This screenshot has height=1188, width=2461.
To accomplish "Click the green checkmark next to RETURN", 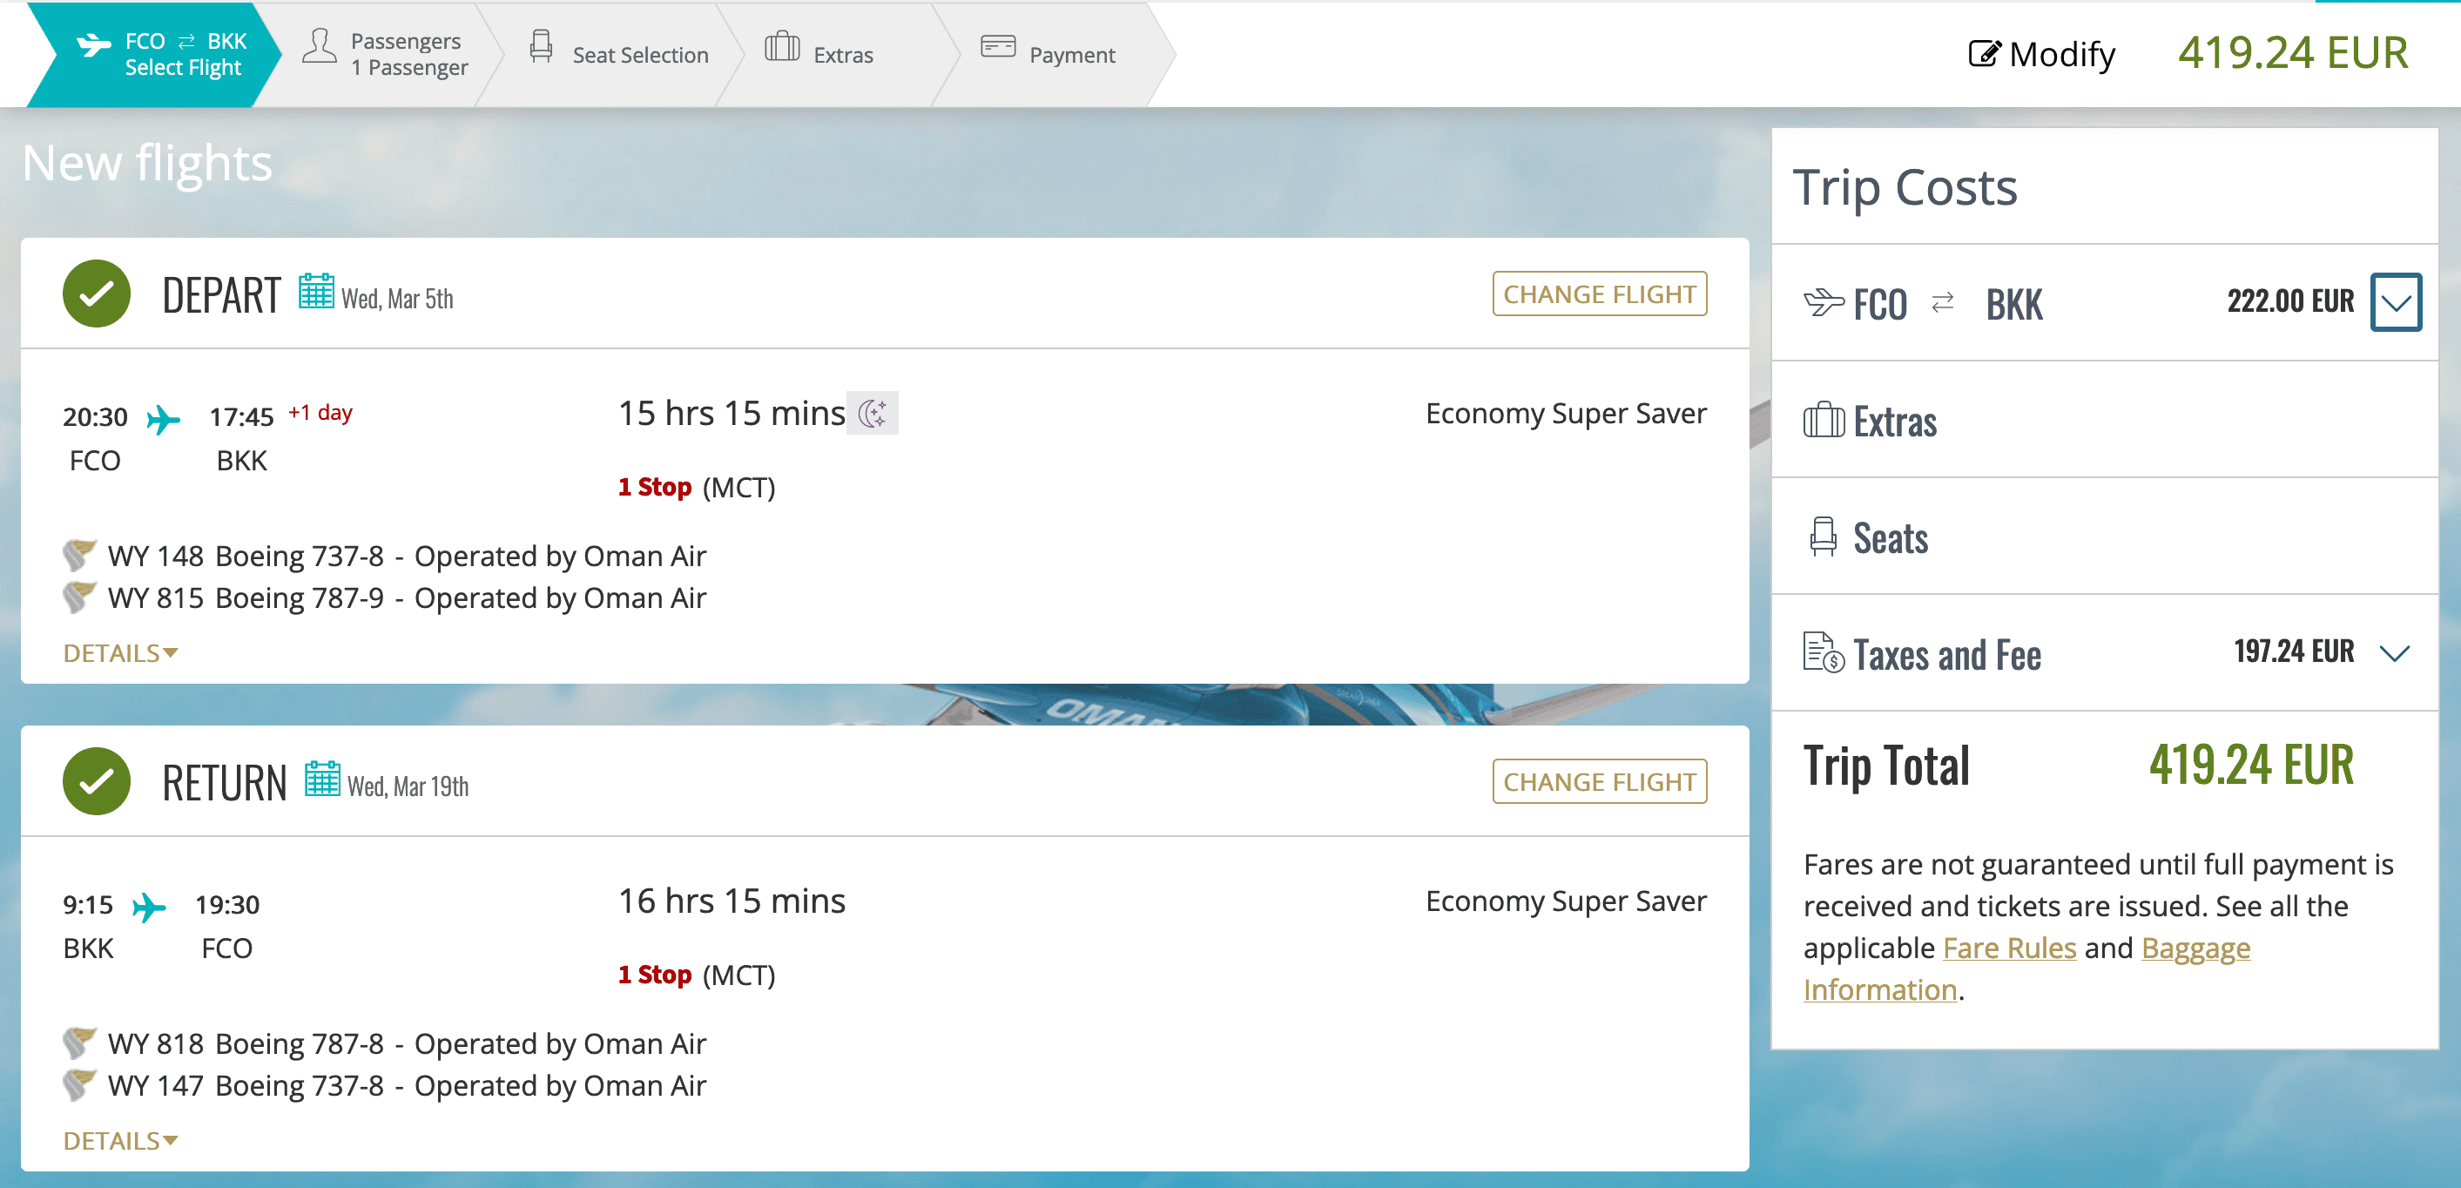I will click(97, 782).
